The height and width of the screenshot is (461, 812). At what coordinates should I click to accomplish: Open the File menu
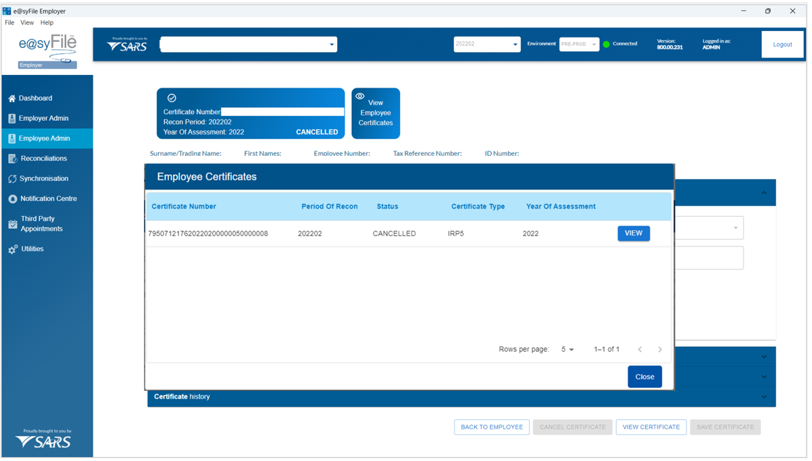pyautogui.click(x=9, y=23)
